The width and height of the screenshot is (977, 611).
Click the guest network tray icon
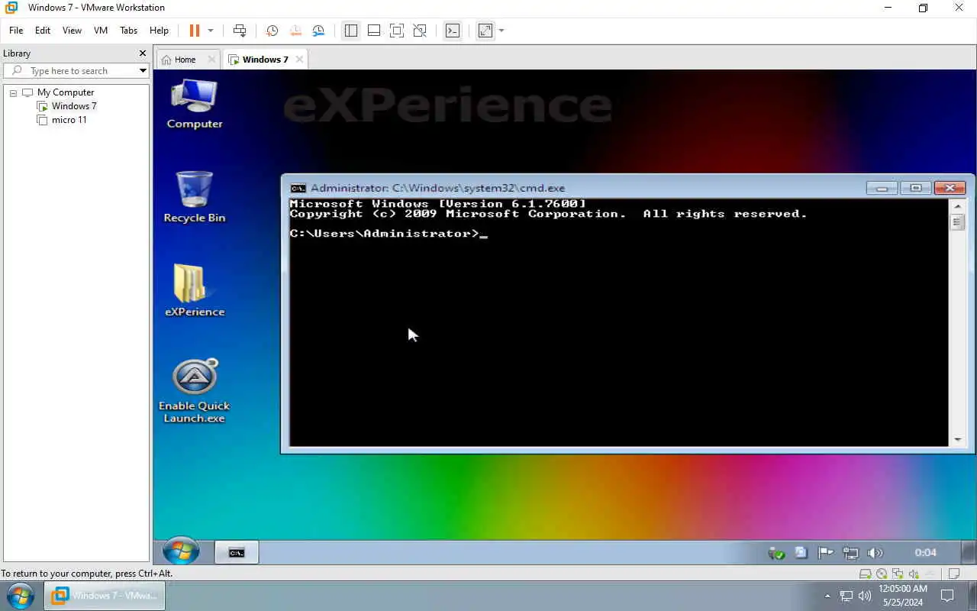pos(850,553)
